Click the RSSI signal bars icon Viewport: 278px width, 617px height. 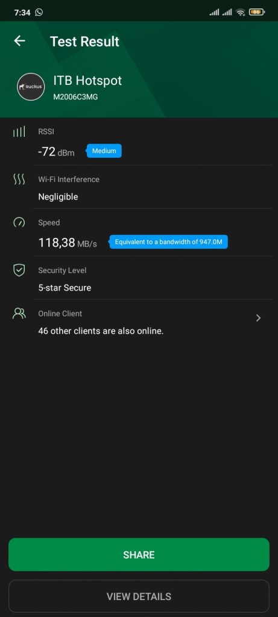19,131
